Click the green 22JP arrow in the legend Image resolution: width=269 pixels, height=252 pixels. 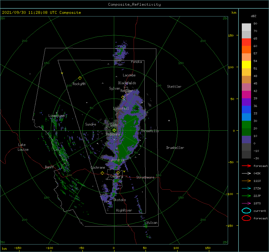(246, 196)
